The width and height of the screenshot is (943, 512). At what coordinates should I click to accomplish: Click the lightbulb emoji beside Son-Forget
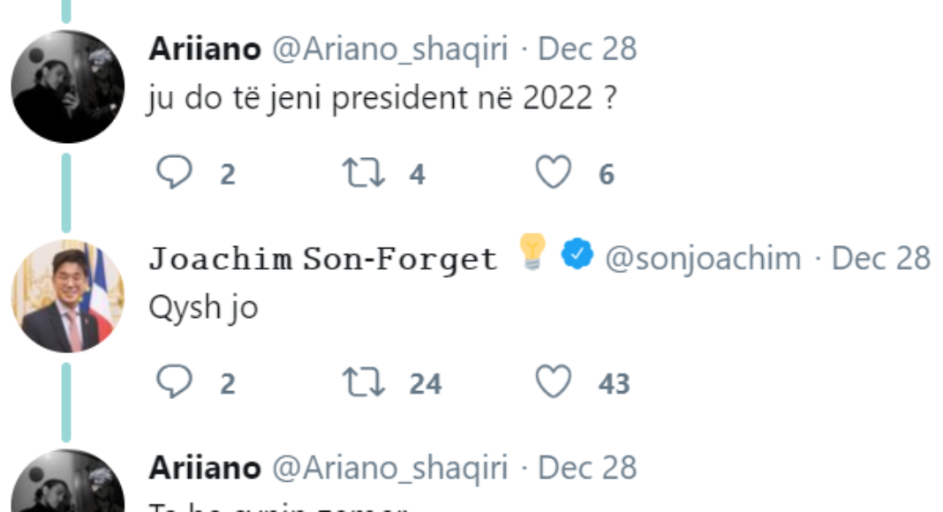[x=531, y=253]
